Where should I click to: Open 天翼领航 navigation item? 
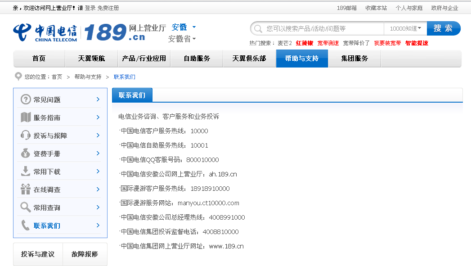click(91, 59)
